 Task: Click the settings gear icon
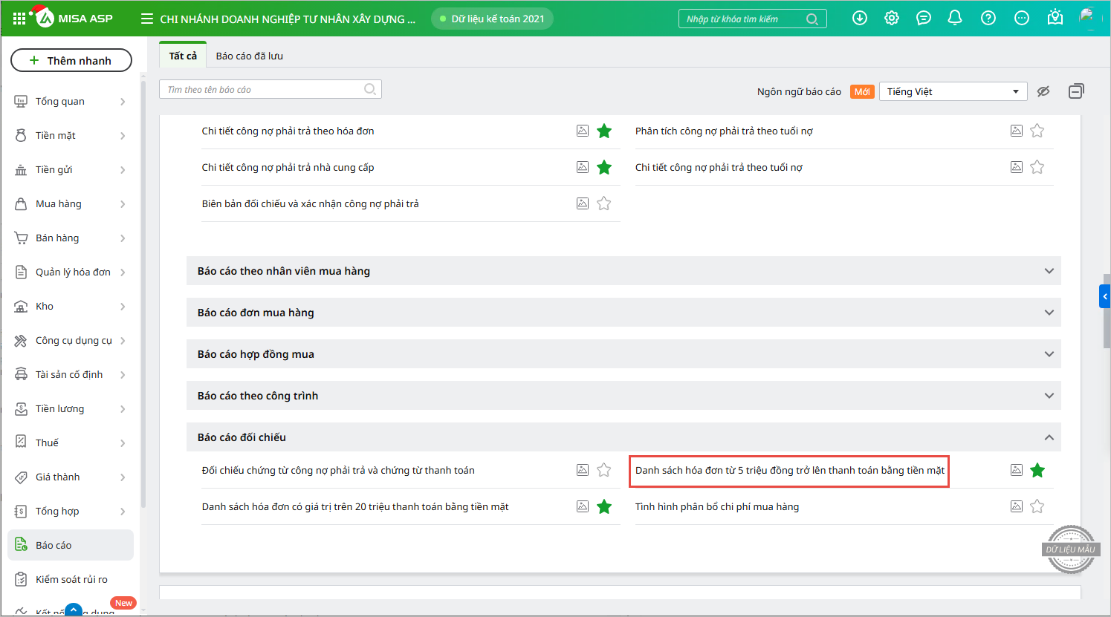pos(892,19)
